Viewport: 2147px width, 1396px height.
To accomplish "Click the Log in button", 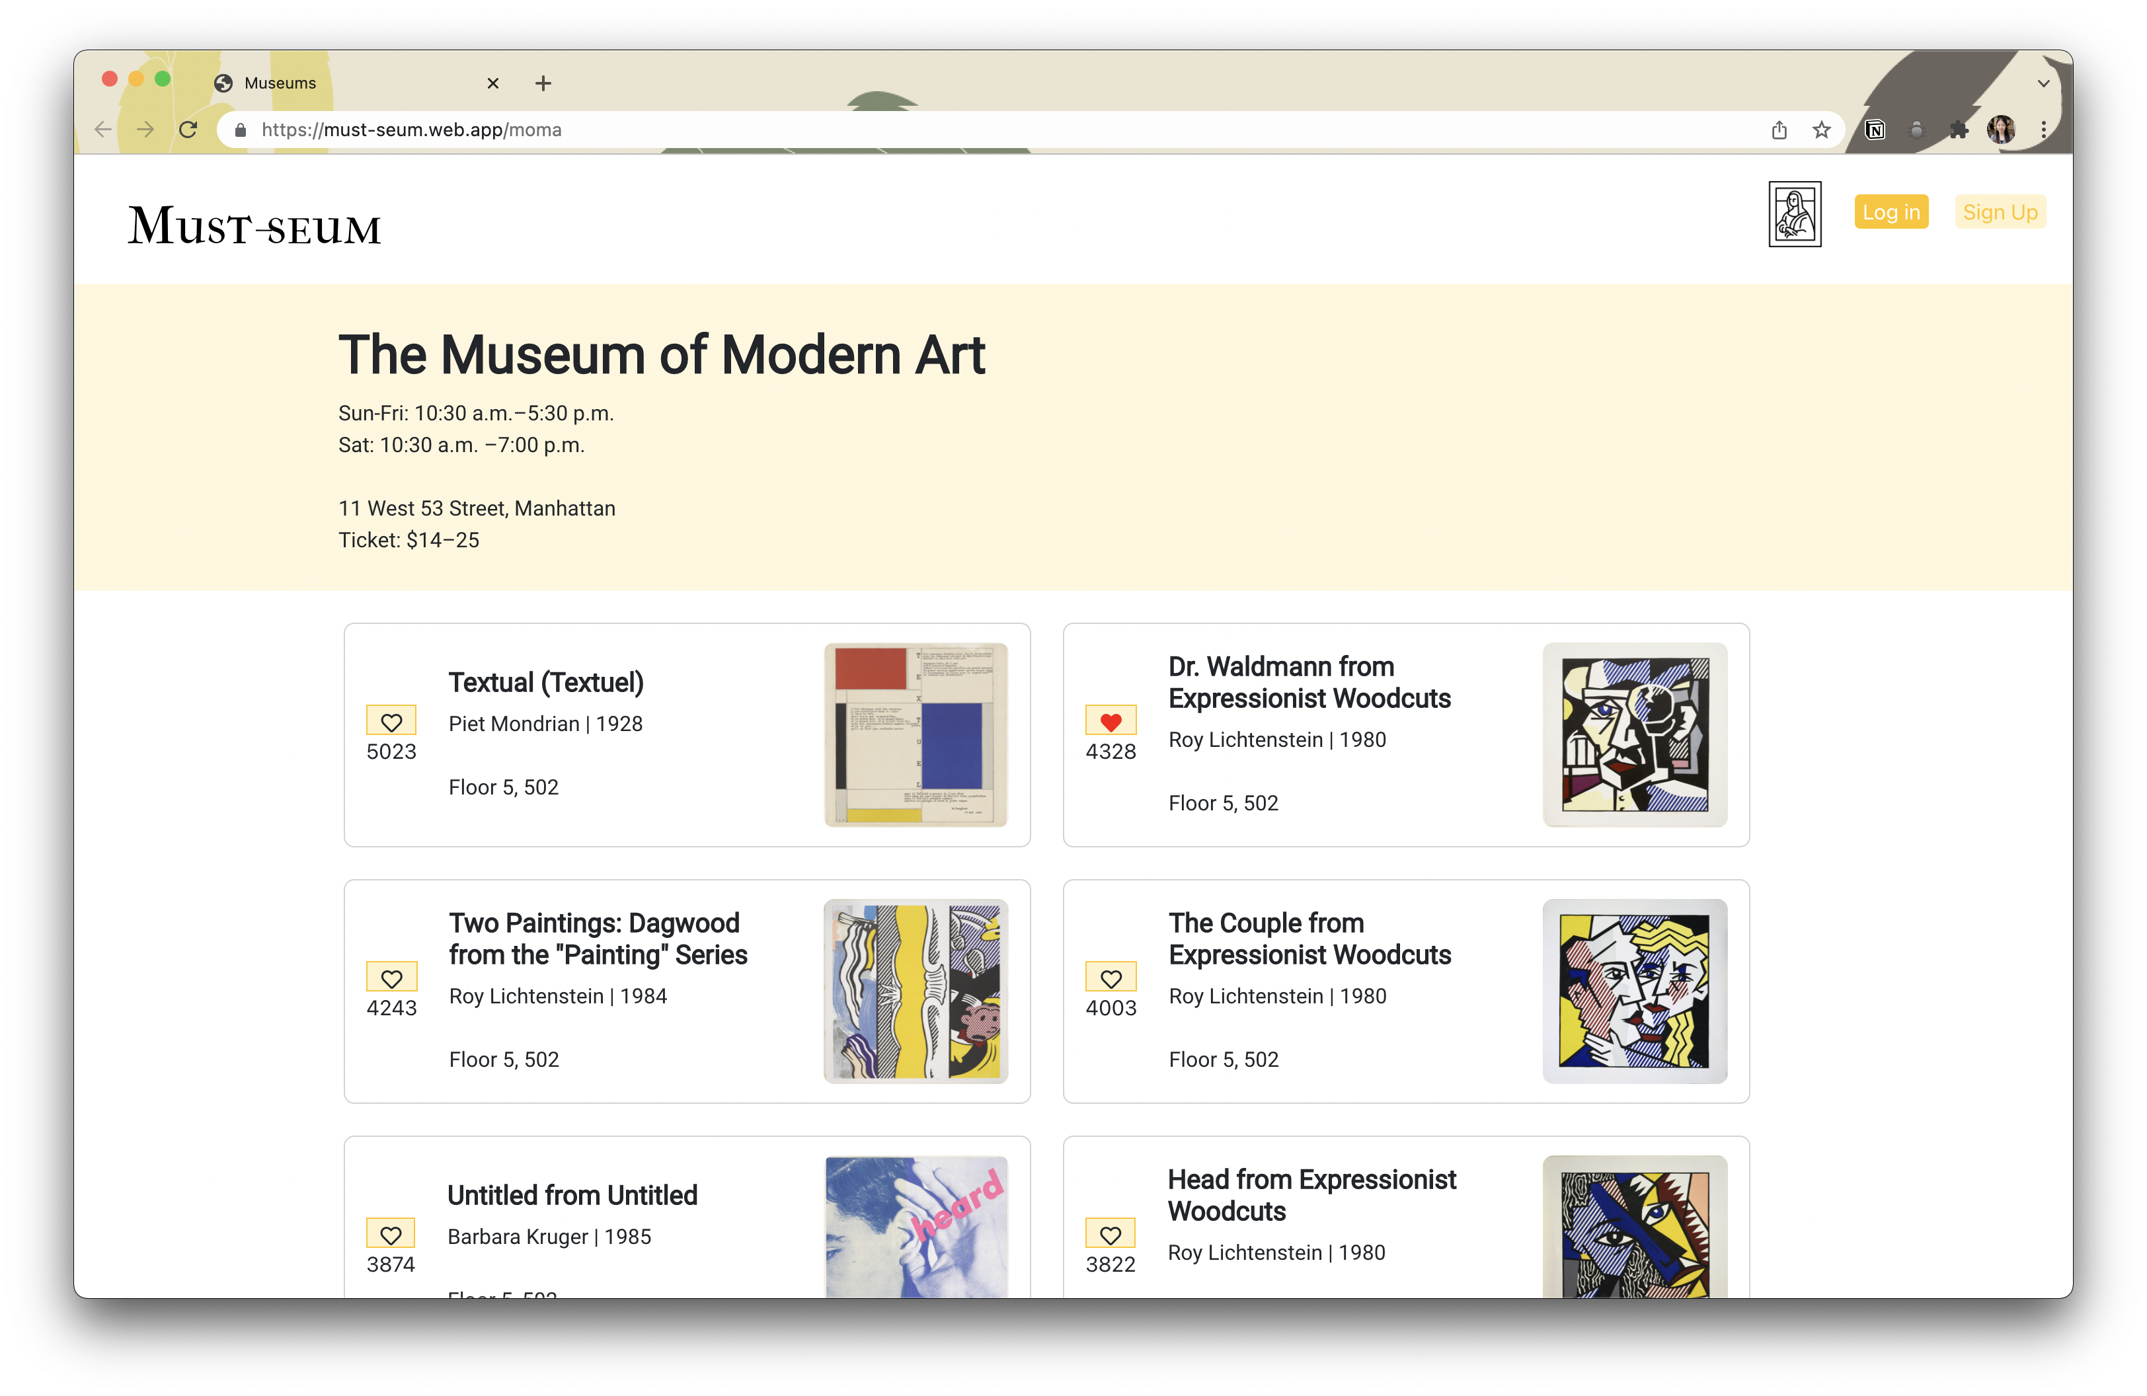I will tap(1891, 212).
